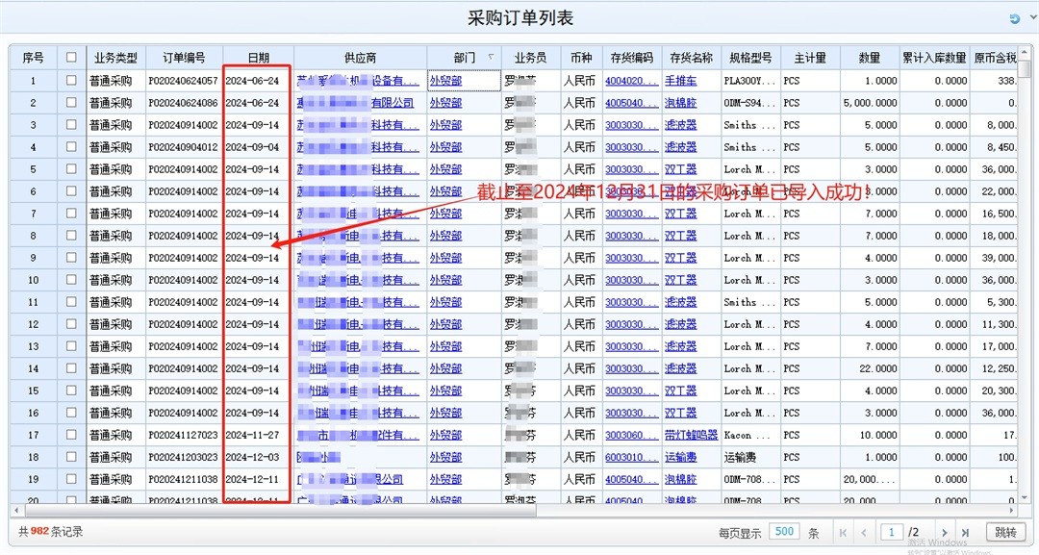Tick the checkbox for row 10
The width and height of the screenshot is (1039, 555).
(71, 280)
